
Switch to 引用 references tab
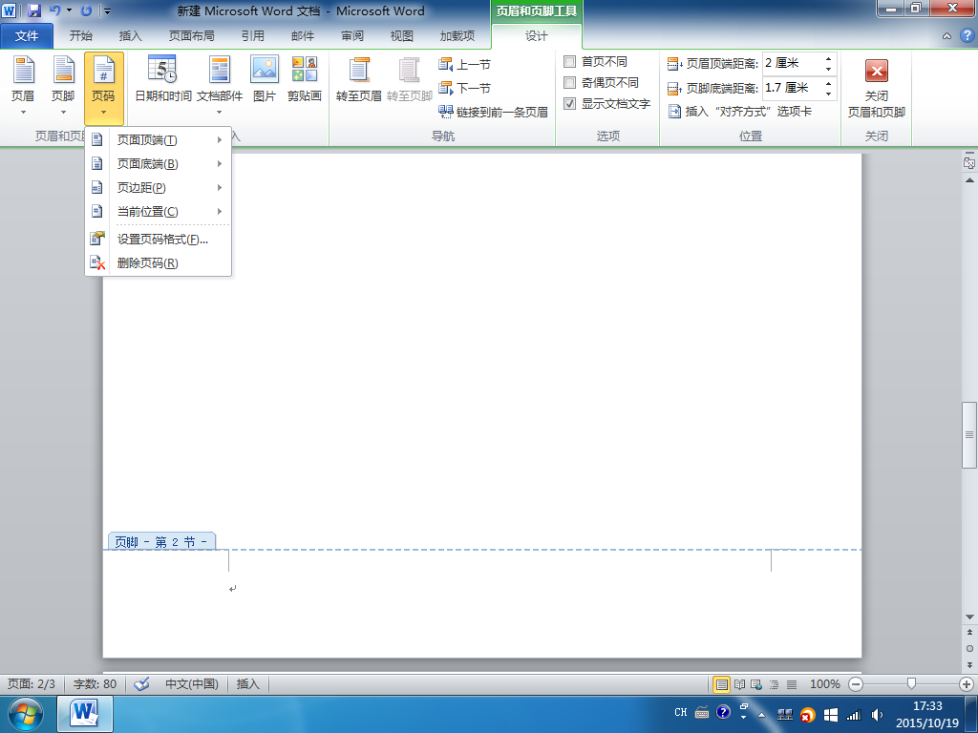click(252, 36)
